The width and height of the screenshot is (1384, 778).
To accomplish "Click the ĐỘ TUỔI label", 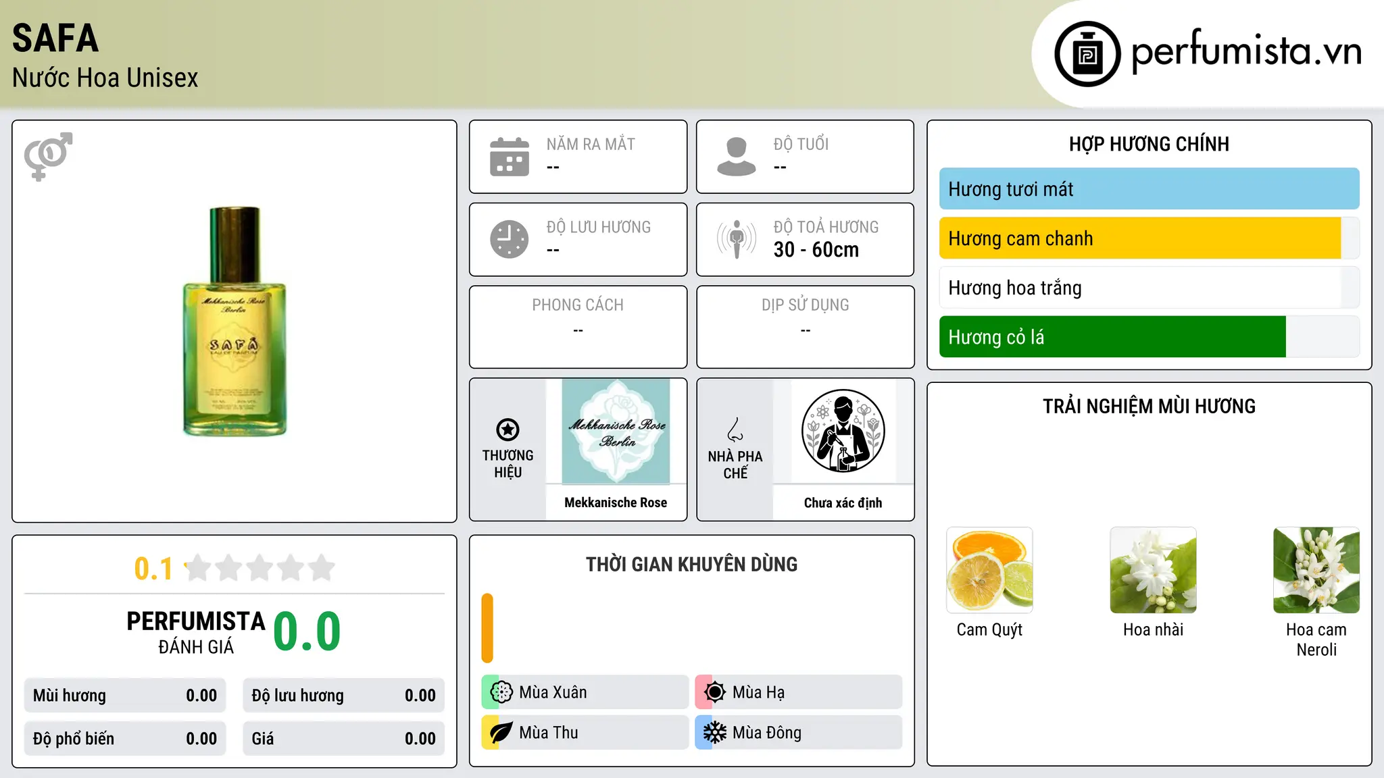I will pyautogui.click(x=801, y=144).
